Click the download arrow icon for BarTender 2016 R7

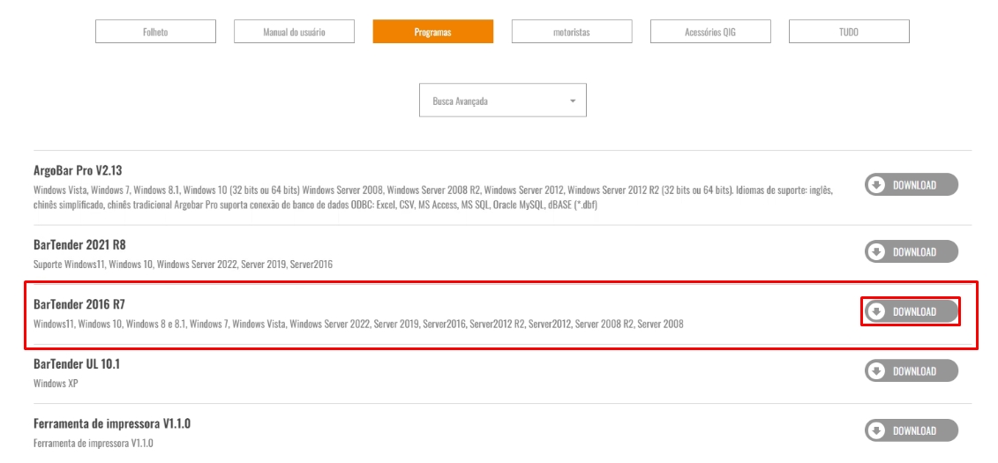877,311
